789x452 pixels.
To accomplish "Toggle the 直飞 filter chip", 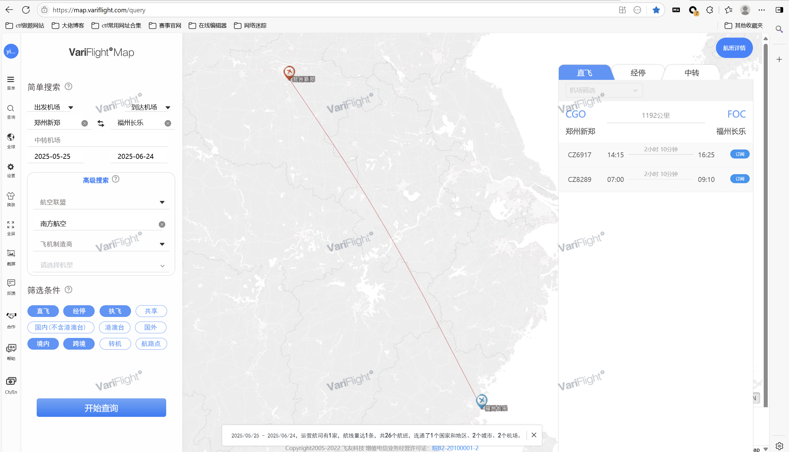I will 43,311.
